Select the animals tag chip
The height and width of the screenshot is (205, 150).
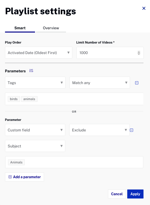pos(29,99)
